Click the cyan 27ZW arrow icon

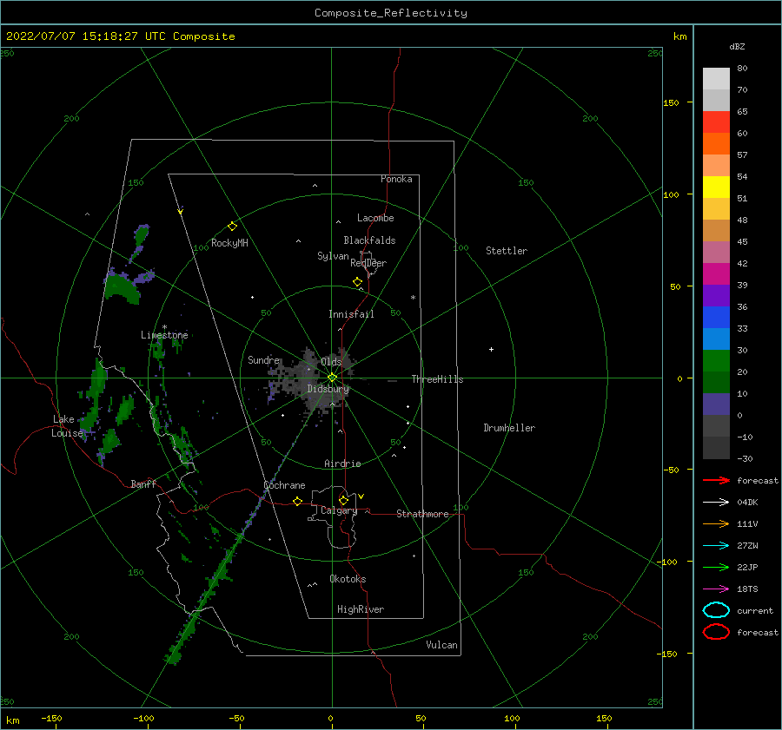tap(716, 546)
